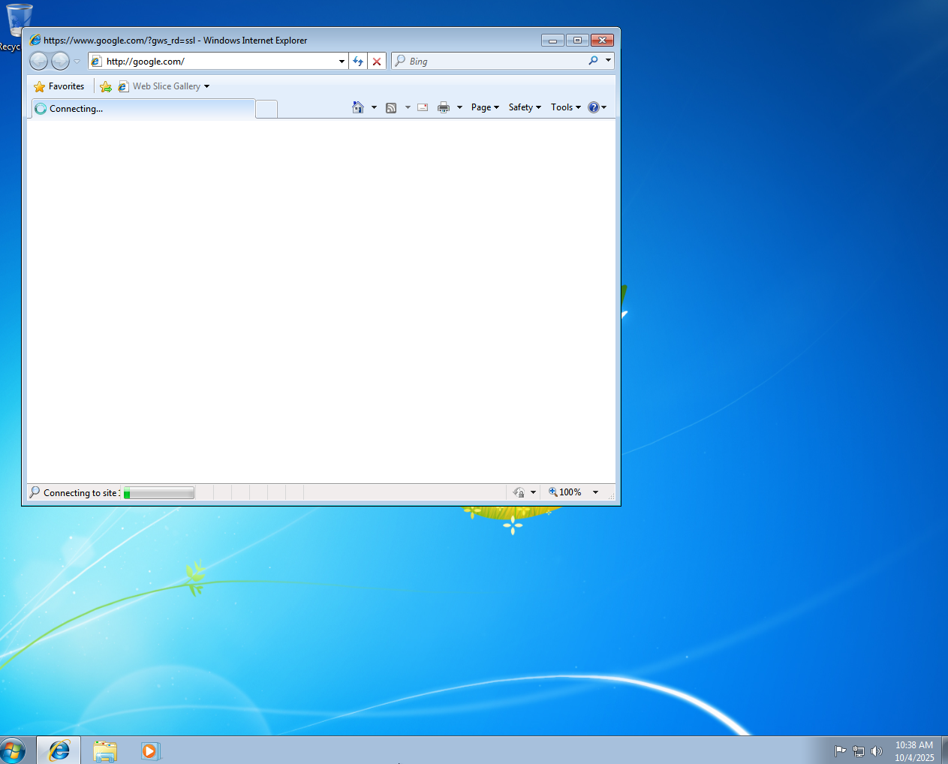Go back with the Back arrow button

coord(39,62)
